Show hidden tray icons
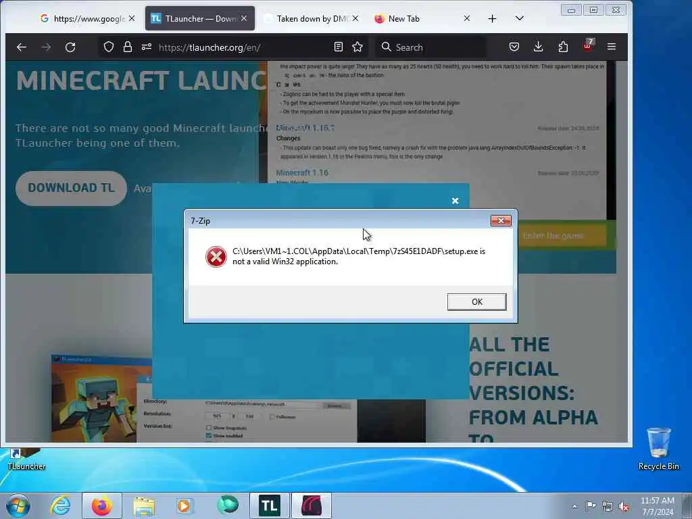This screenshot has width=692, height=519. (x=574, y=506)
